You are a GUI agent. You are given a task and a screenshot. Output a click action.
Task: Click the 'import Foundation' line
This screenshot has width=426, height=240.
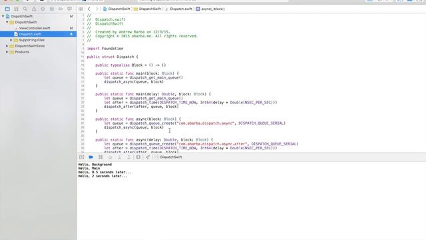pyautogui.click(x=105, y=49)
